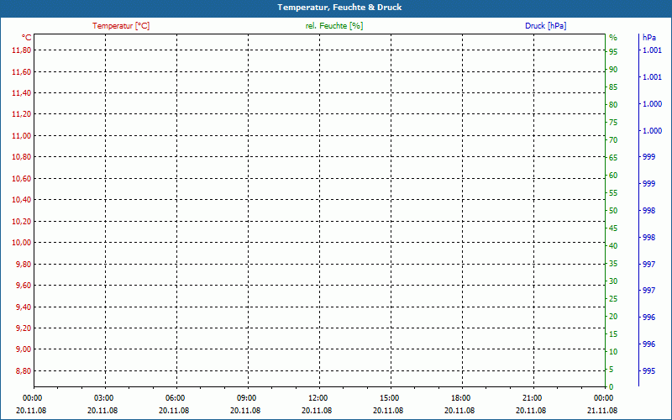The image size is (672, 420).
Task: Click temperature axis value 11,60
Action: (22, 71)
